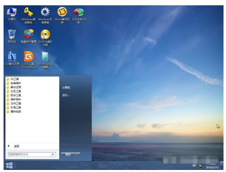
Task: Open the Windows引导修复 gear icon
Action: tap(45, 13)
